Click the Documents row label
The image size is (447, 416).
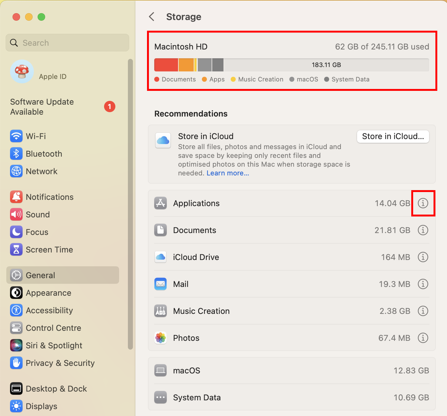point(195,230)
